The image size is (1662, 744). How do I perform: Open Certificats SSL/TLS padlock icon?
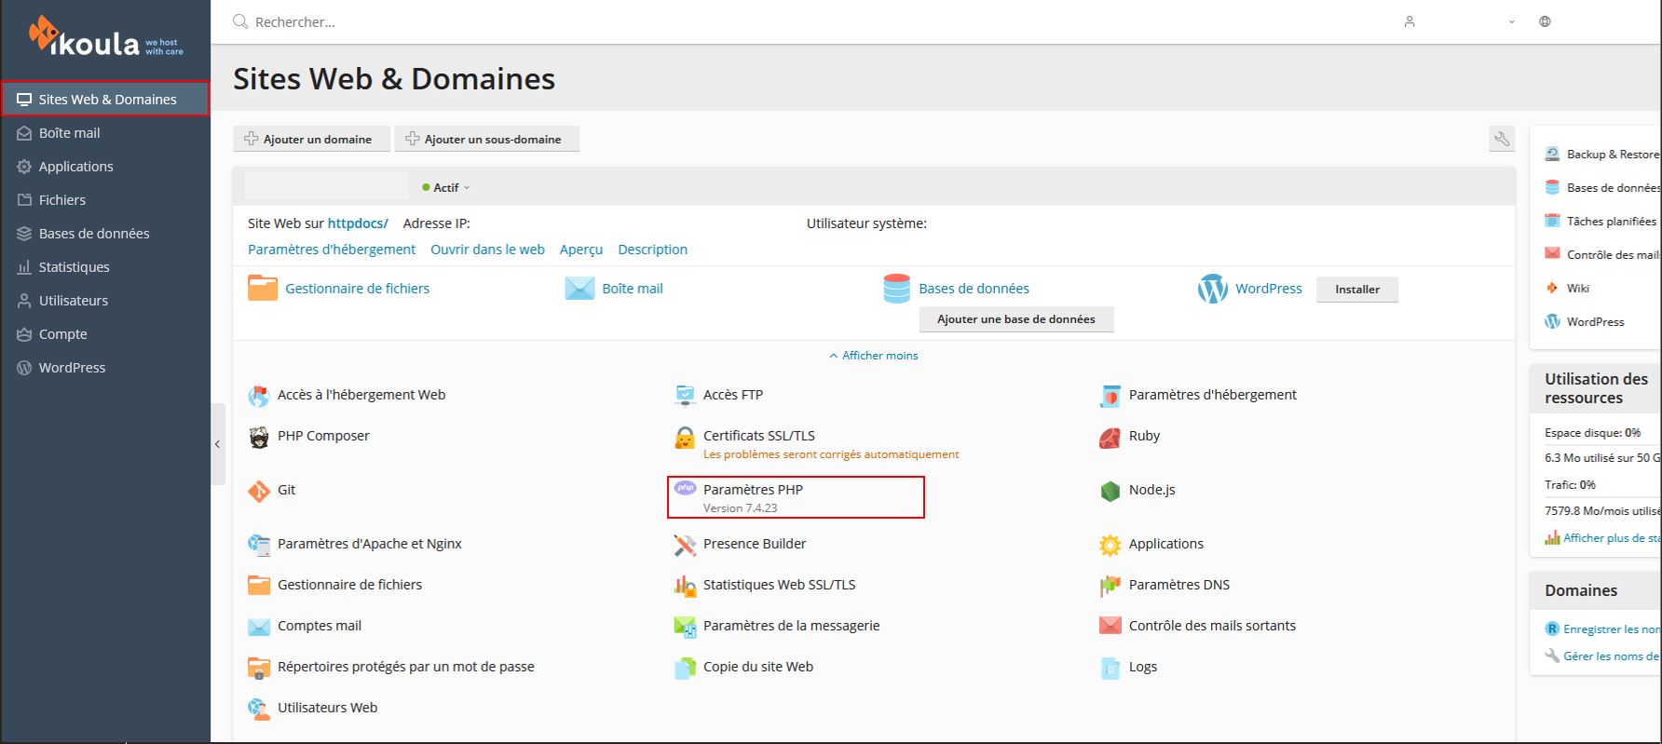(685, 438)
